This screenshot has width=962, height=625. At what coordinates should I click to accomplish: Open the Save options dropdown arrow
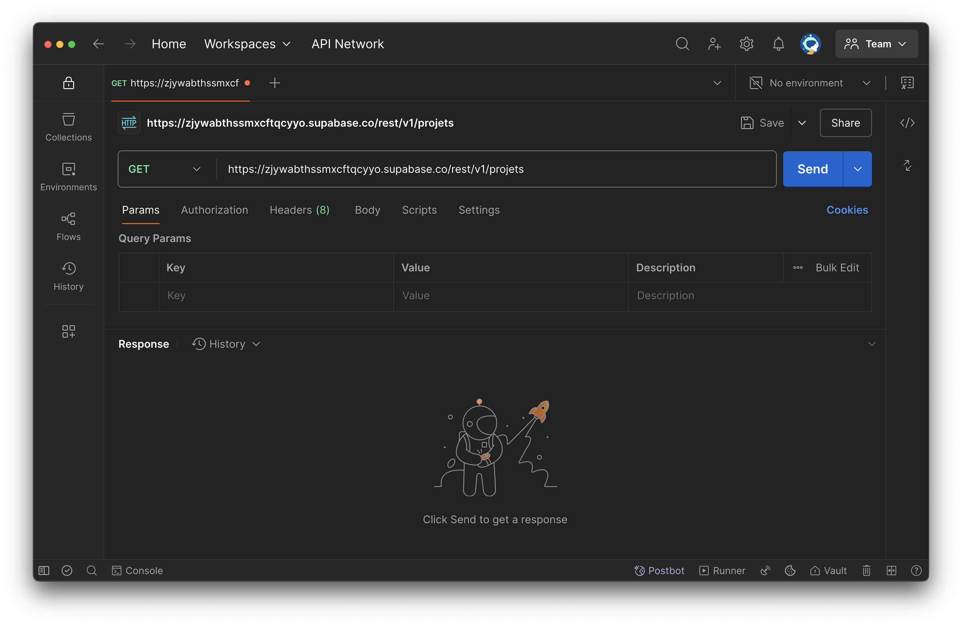[802, 123]
